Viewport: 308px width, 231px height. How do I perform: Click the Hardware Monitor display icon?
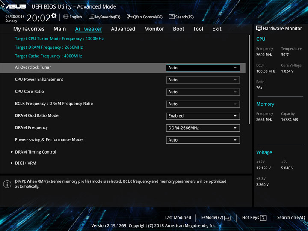click(259, 28)
